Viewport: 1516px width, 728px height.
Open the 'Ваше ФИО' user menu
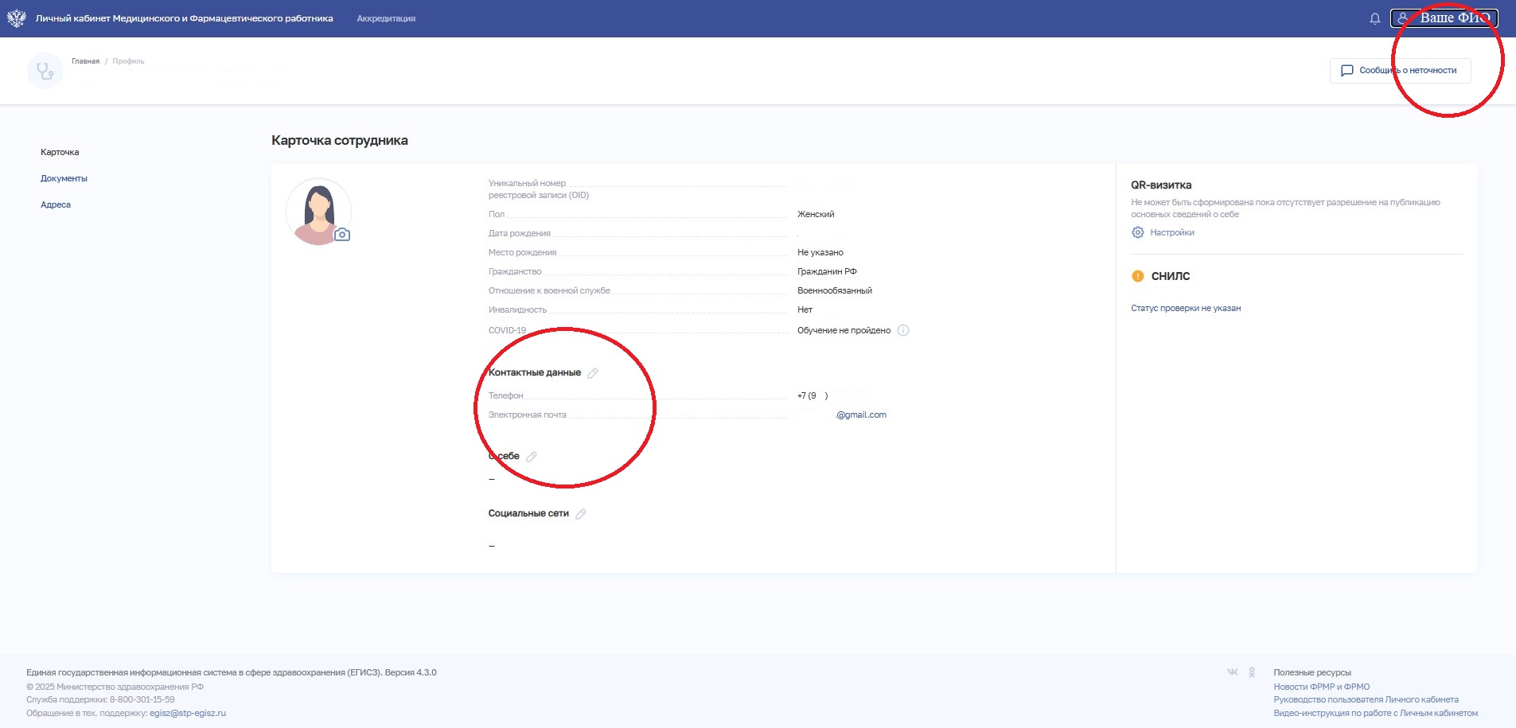(1444, 18)
